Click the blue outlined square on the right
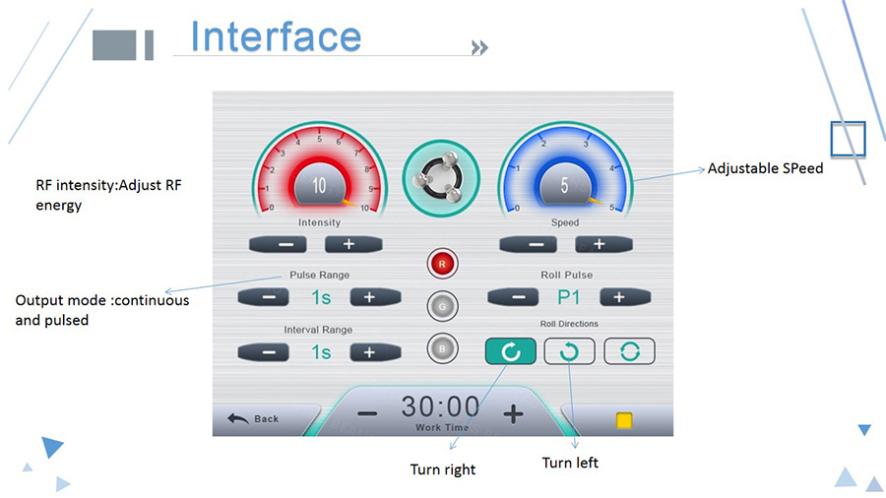The image size is (886, 498). 848,139
